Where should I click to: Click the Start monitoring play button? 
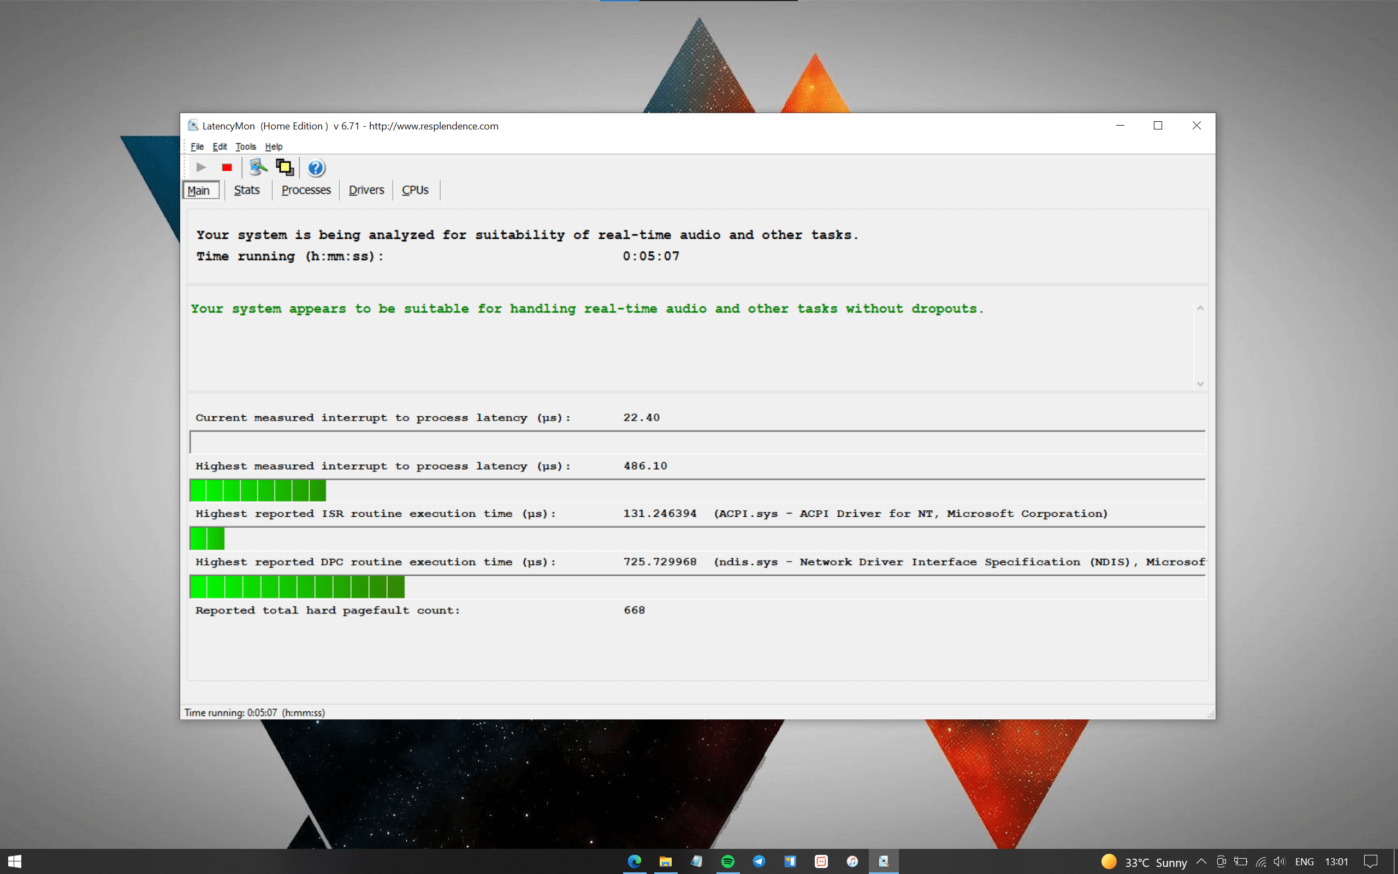pos(201,168)
